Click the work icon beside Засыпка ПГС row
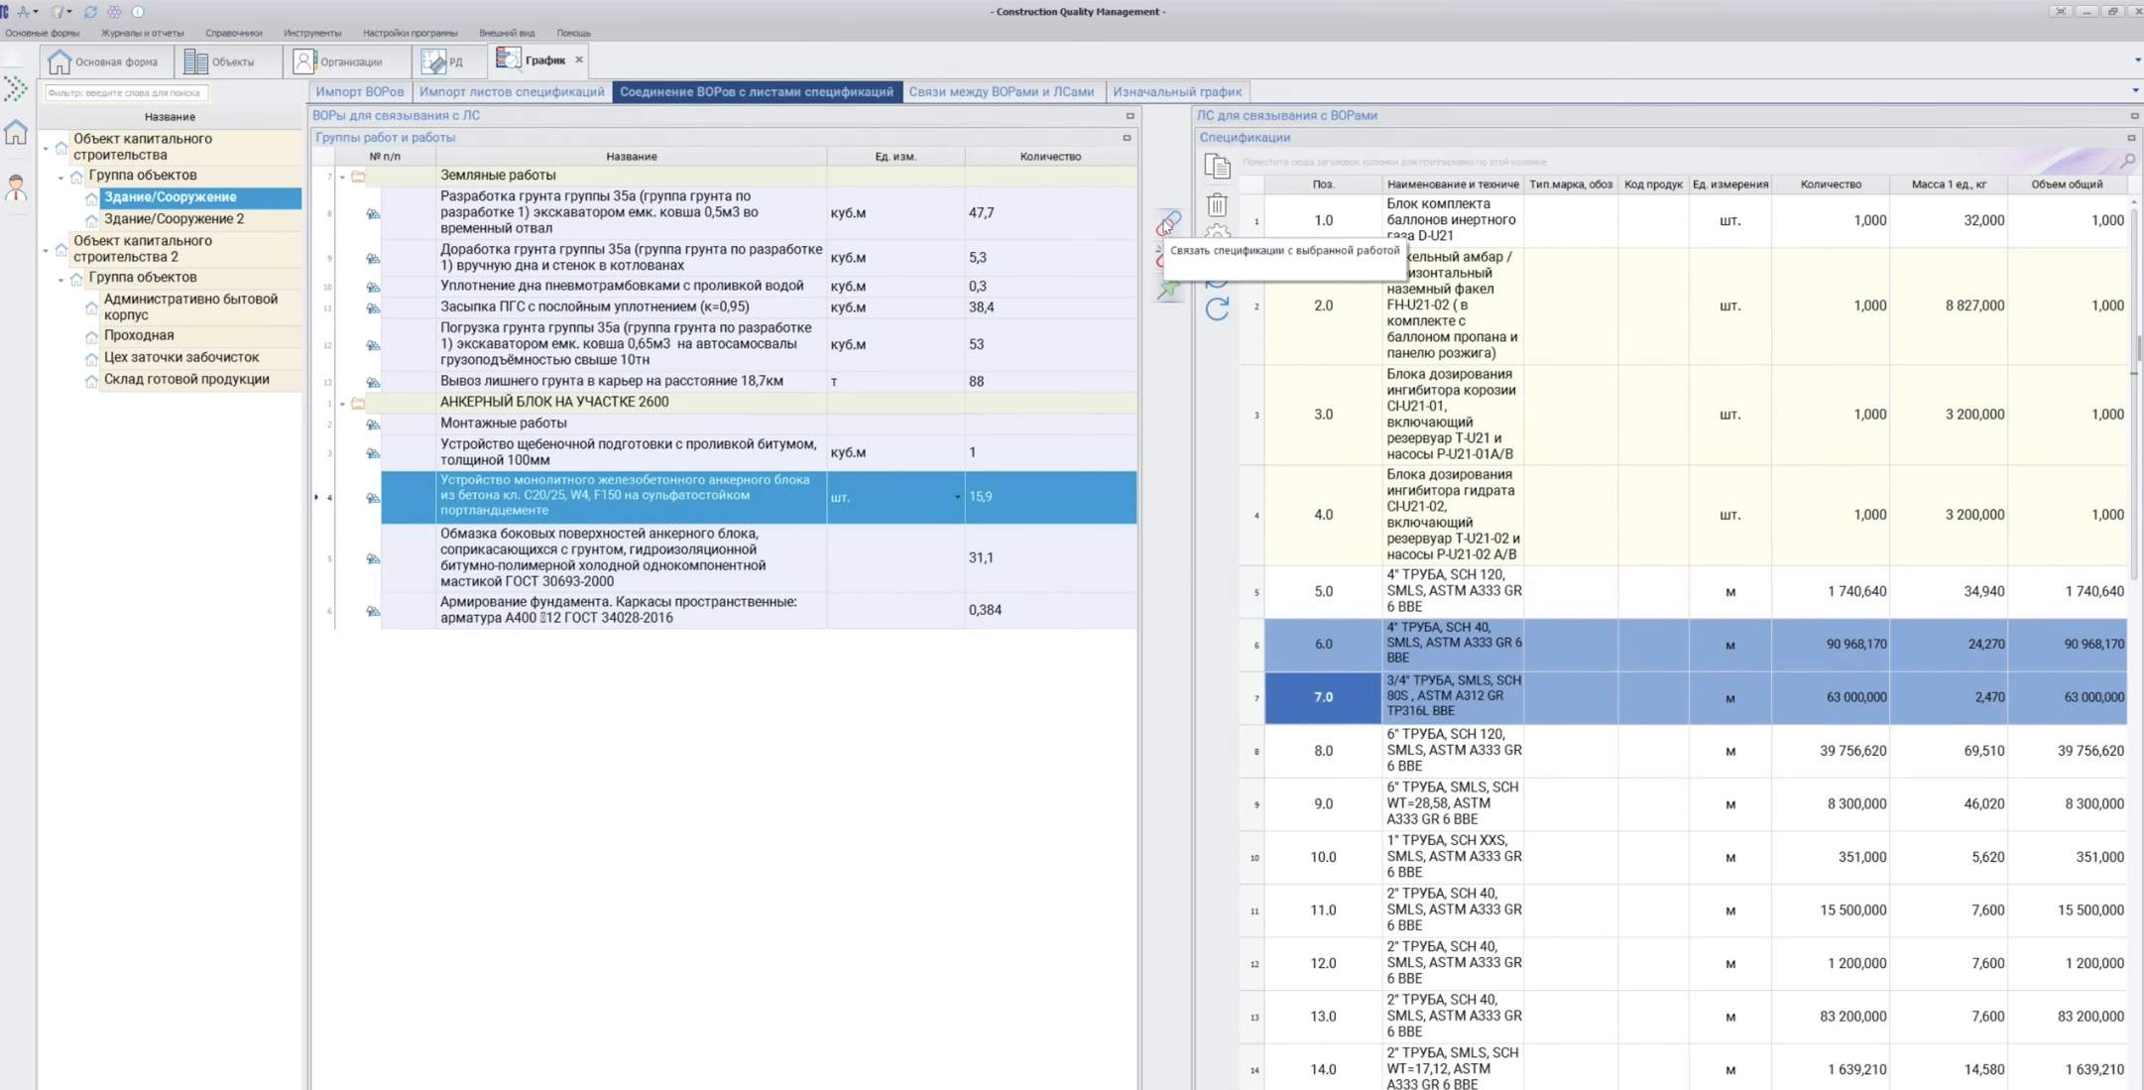This screenshot has width=2144, height=1090. coord(373,308)
